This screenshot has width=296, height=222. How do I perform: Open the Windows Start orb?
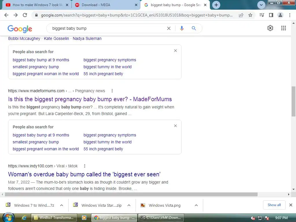pyautogui.click(x=8, y=218)
